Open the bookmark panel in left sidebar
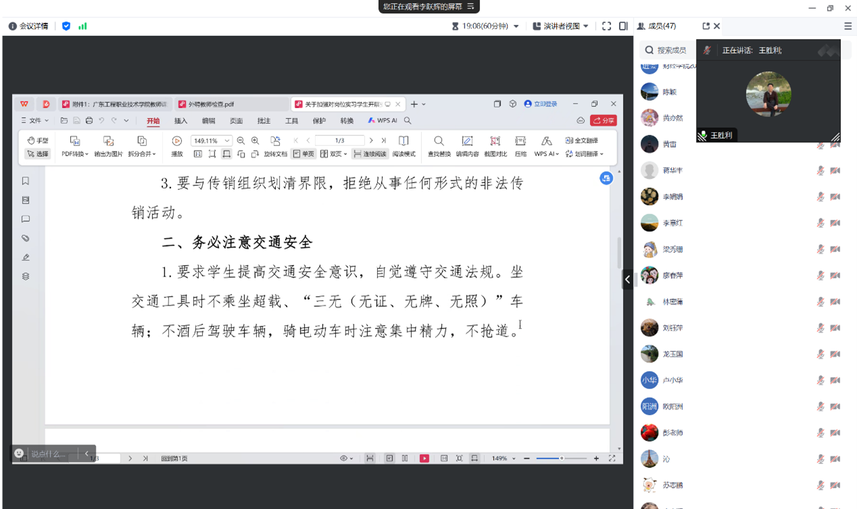This screenshot has height=509, width=857. click(26, 181)
